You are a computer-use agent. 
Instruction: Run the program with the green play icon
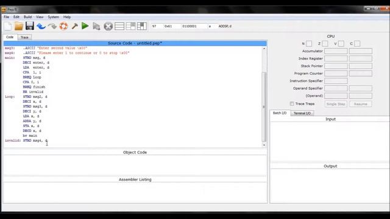click(85, 26)
